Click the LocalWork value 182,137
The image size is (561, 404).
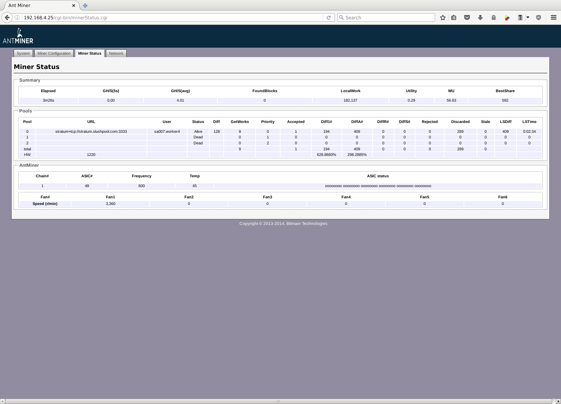pos(350,100)
